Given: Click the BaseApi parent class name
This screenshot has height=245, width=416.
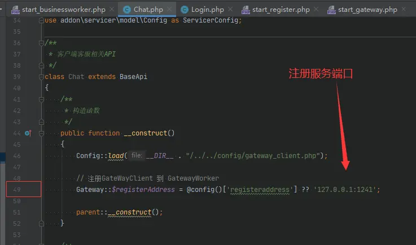Looking at the screenshot, I should [133, 77].
